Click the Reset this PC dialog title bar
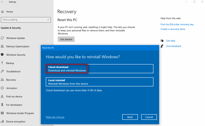Image resolution: width=205 pixels, height=126 pixels. pyautogui.click(x=100, y=48)
